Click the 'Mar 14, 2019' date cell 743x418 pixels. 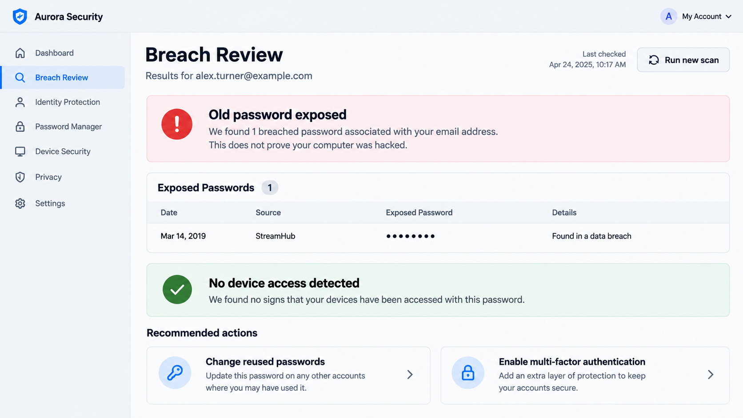(183, 236)
